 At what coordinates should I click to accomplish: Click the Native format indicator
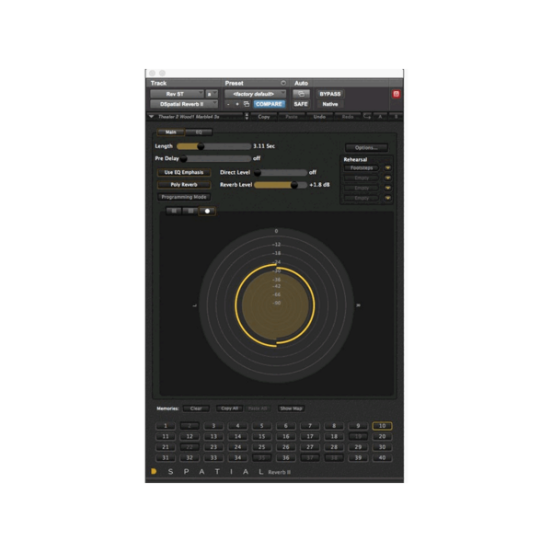330,104
